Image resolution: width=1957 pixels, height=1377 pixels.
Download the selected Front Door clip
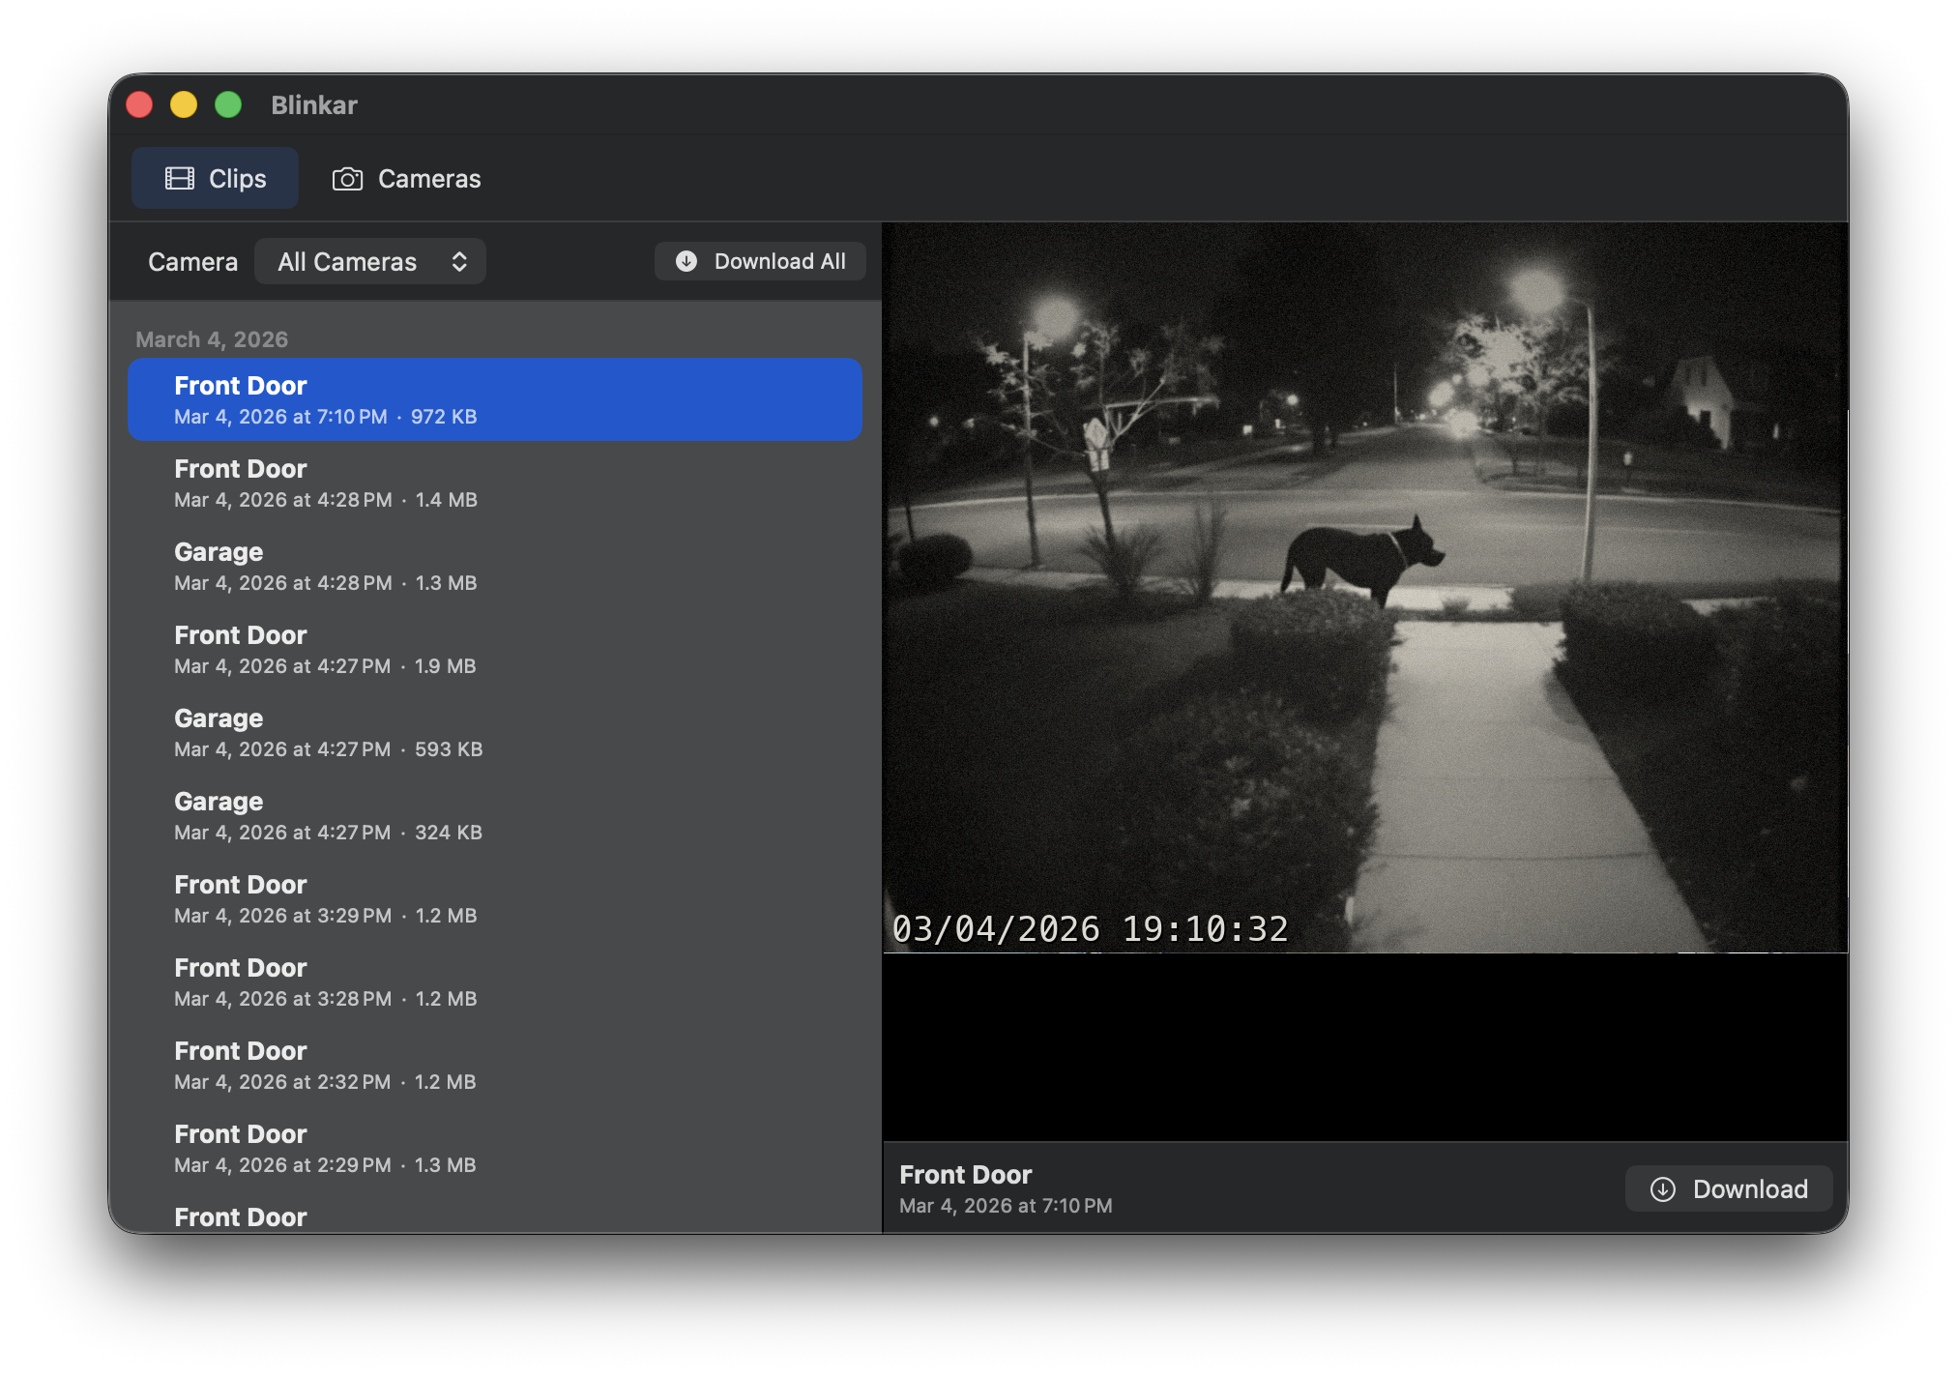point(1729,1189)
